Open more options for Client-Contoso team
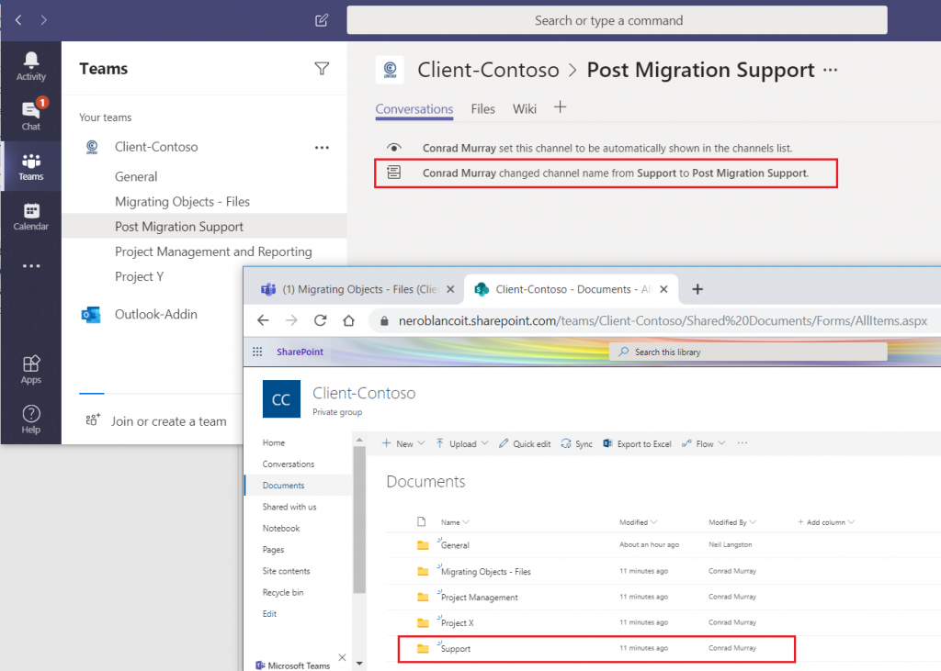941x671 pixels. 322,148
